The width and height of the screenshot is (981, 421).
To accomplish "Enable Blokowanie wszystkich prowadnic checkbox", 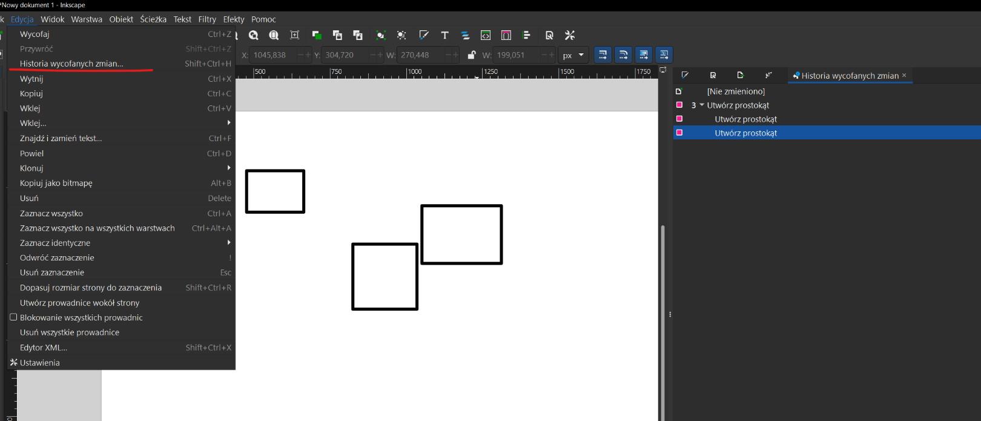I will (13, 317).
